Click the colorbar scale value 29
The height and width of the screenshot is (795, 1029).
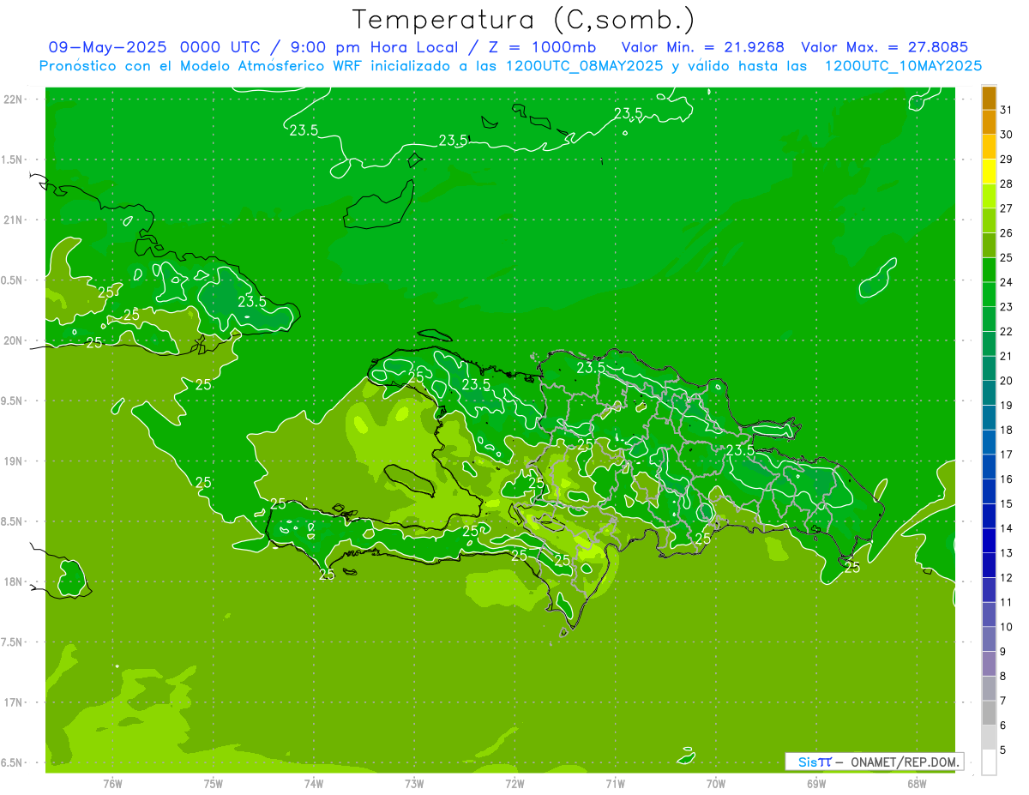(1007, 160)
